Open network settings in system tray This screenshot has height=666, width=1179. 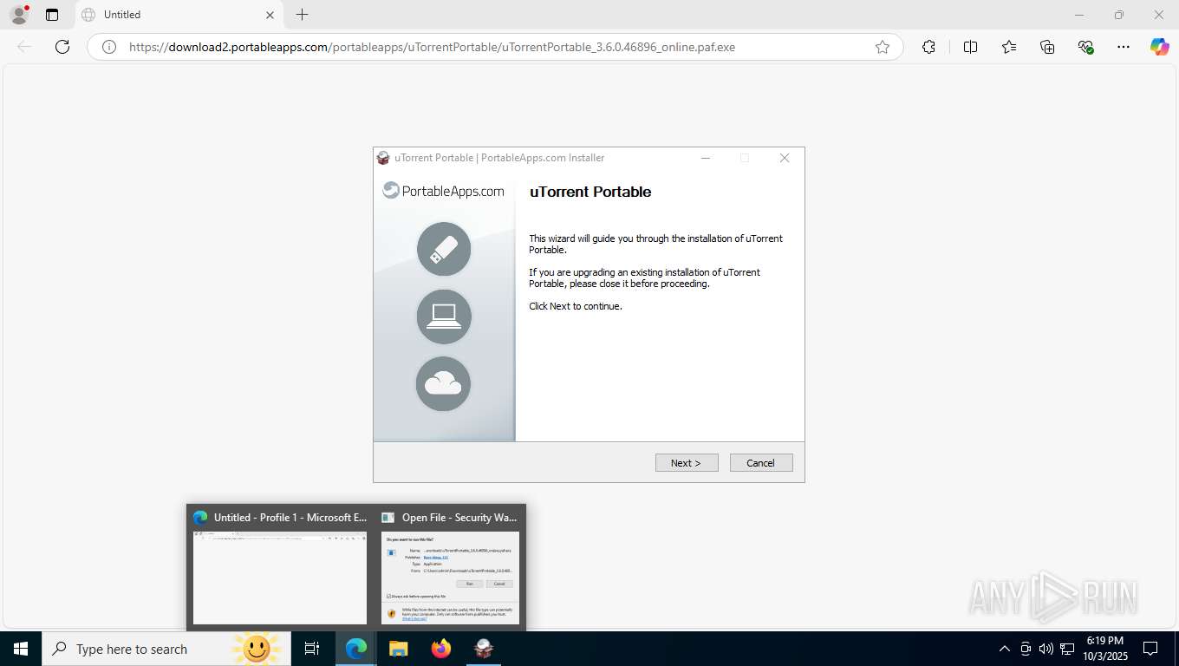(1066, 649)
